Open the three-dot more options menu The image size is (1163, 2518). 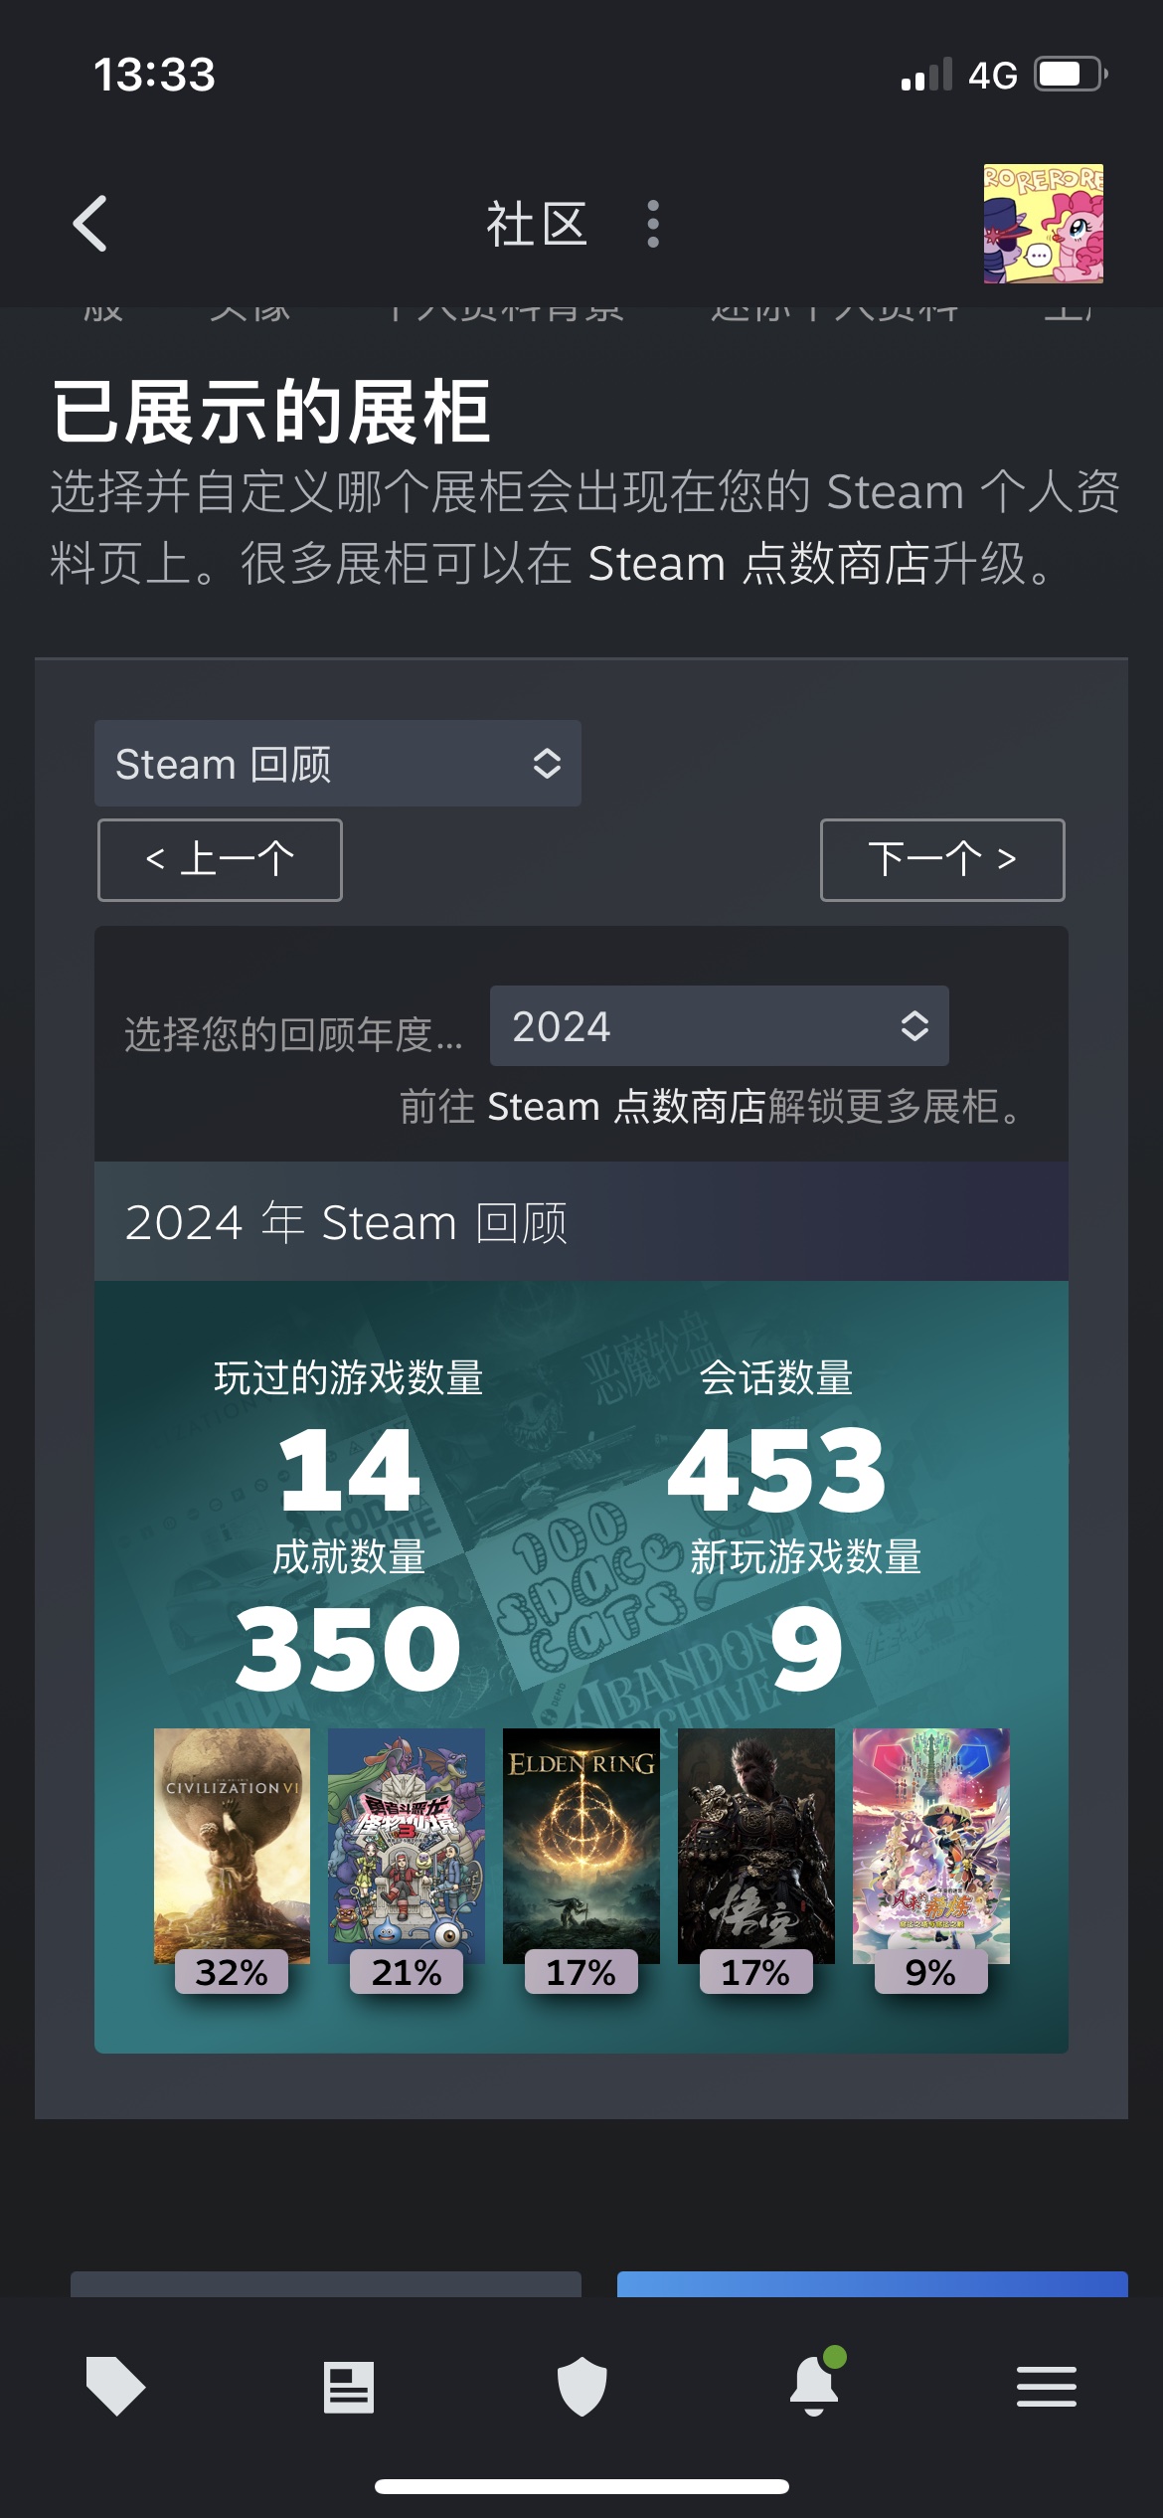point(653,224)
